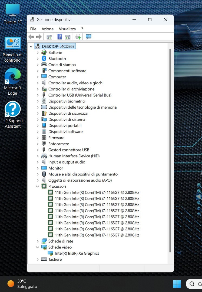Expand the Controller audio, video e giochi category
This screenshot has height=292, width=202.
pos(38,83)
